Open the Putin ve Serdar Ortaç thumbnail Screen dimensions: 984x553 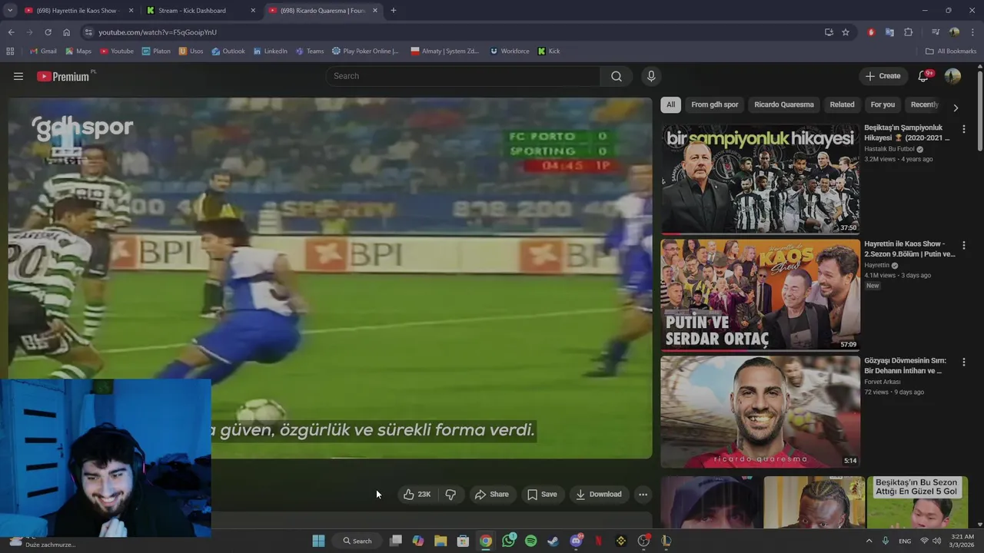(760, 295)
